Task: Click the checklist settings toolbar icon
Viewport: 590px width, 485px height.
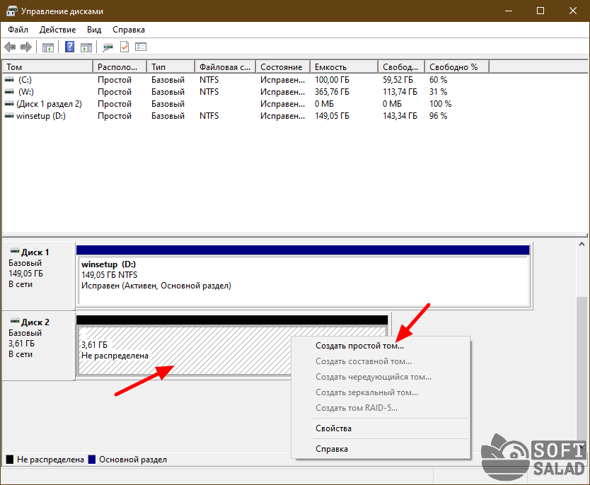Action: pos(141,47)
